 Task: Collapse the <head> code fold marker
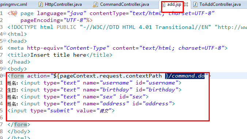(x=5, y=41)
